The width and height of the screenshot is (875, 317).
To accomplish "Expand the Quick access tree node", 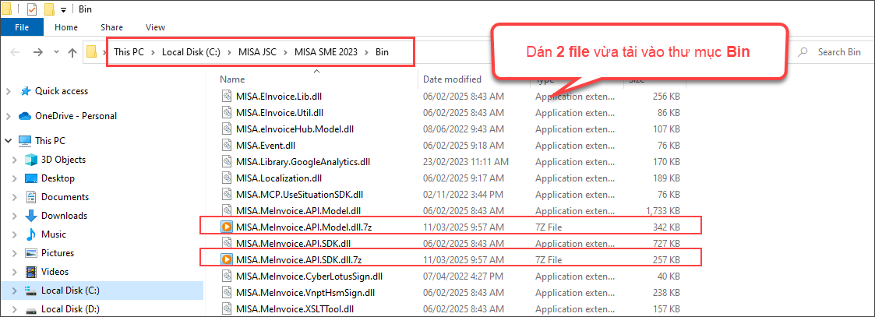I will point(9,91).
